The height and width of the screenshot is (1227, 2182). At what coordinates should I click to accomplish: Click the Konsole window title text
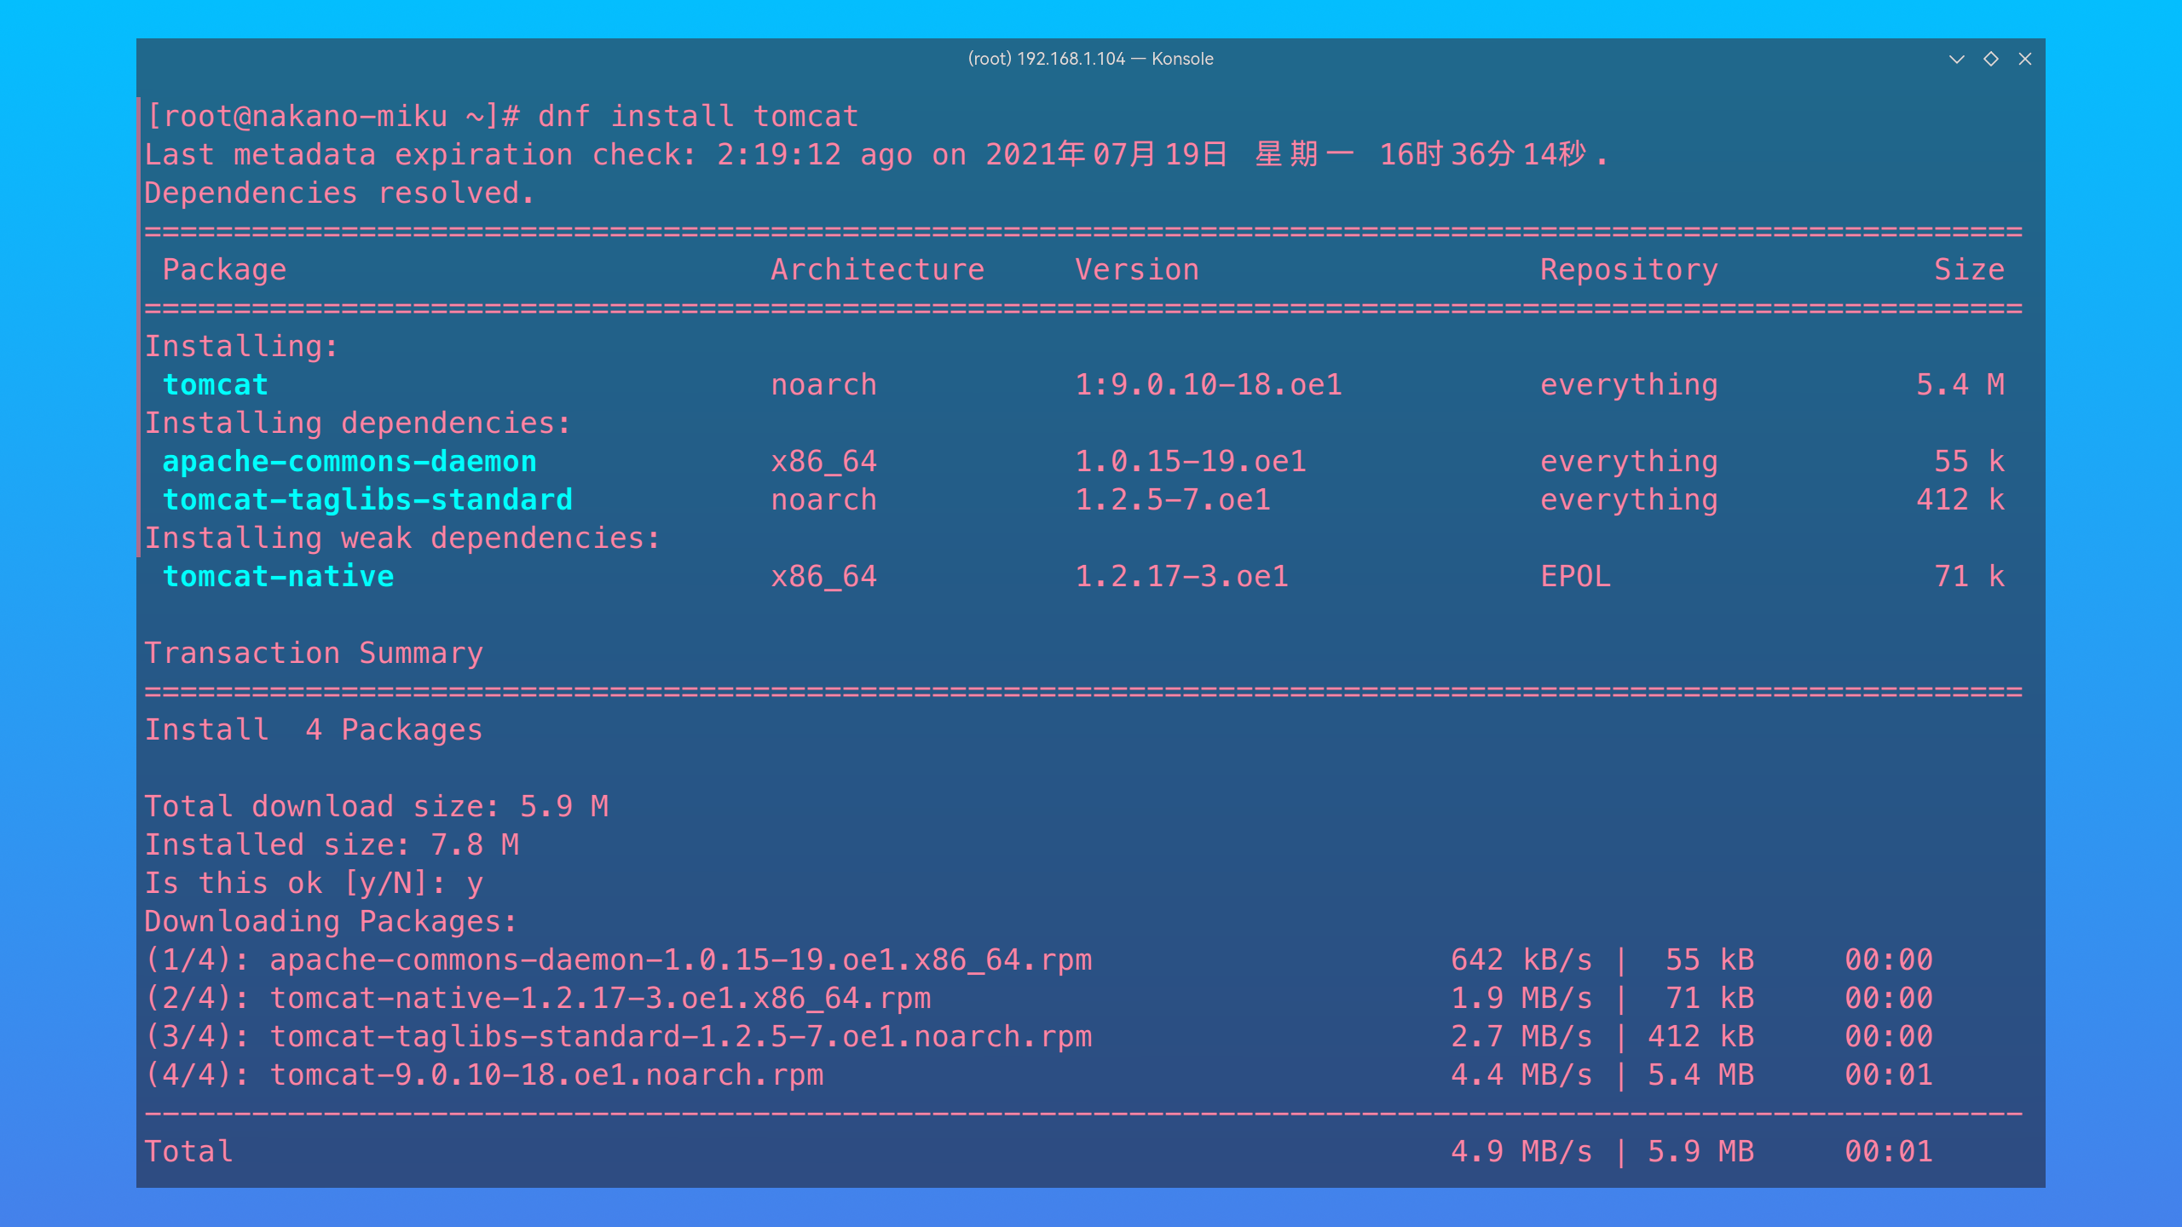point(1091,59)
